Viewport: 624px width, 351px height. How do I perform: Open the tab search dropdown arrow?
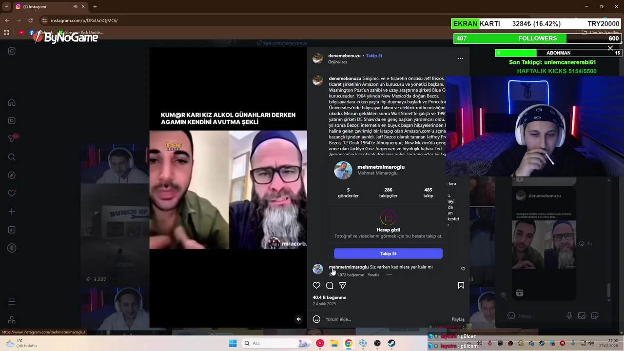(x=6, y=6)
